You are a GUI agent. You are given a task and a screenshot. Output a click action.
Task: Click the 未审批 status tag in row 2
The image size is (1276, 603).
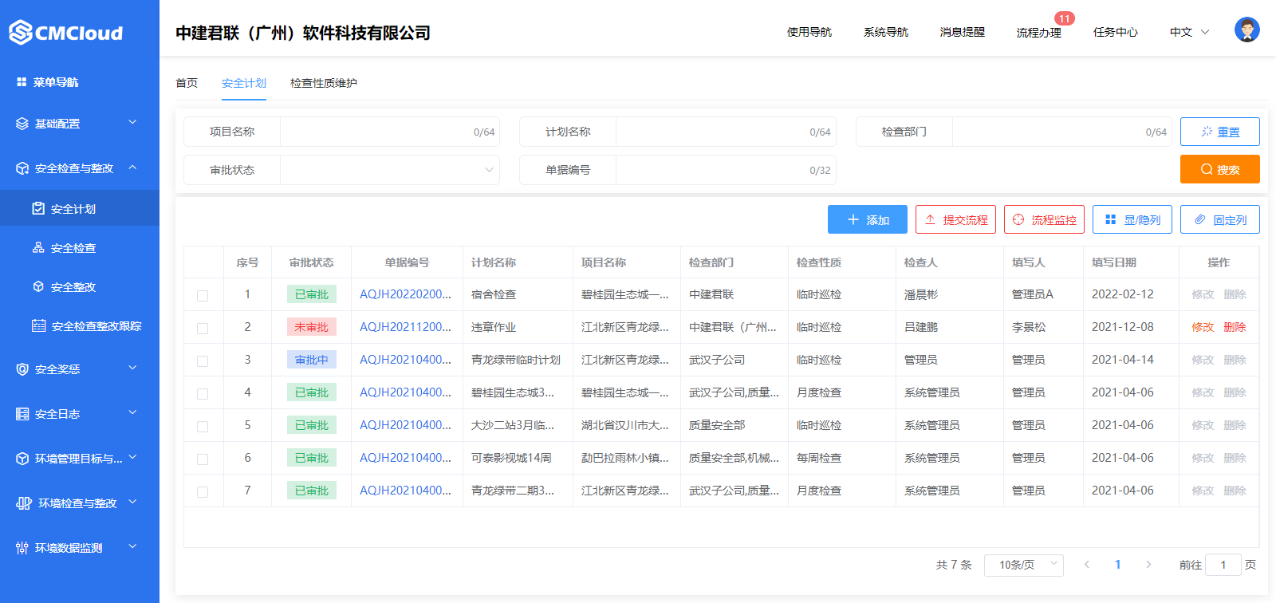[x=312, y=327]
